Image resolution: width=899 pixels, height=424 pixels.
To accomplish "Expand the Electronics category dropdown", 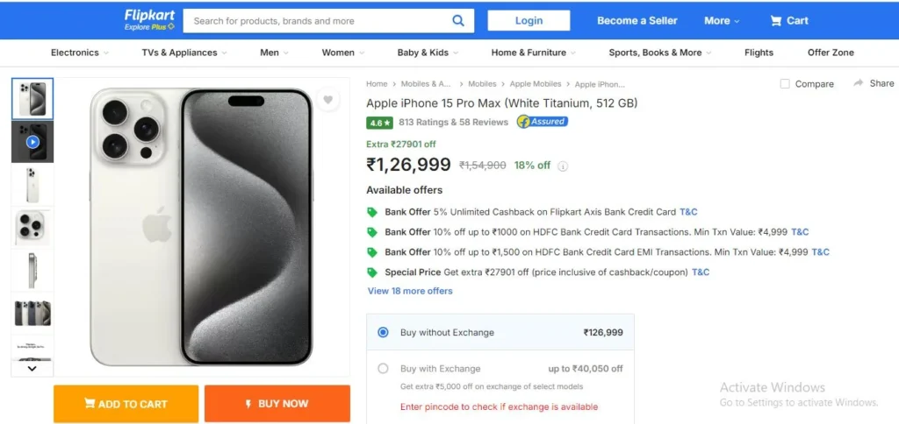I will coord(80,53).
